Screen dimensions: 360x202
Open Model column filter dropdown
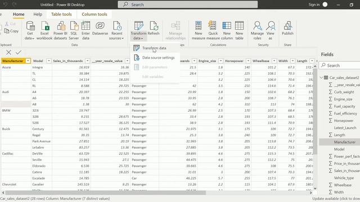49,61
